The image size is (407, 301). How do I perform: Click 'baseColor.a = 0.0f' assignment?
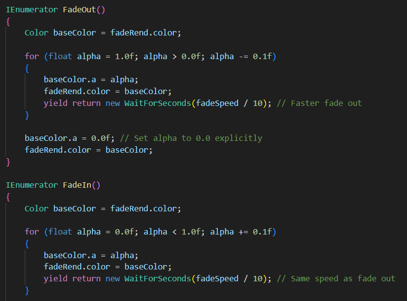pos(69,138)
